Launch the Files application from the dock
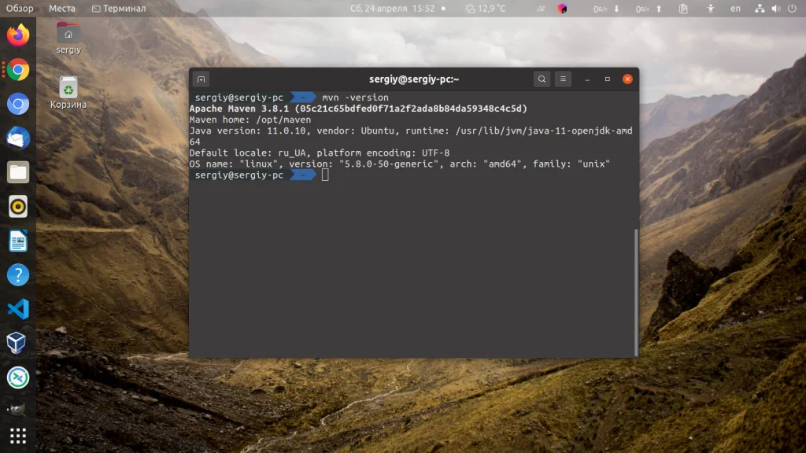 tap(17, 172)
